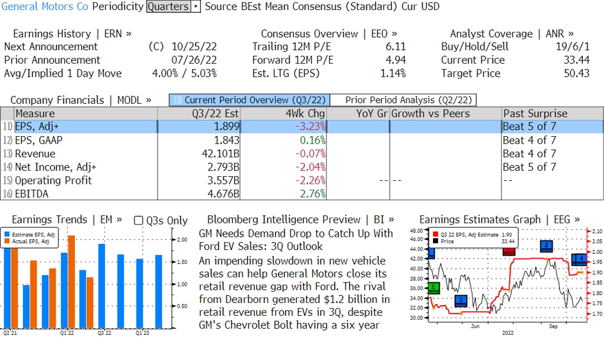Switch to Prior Period Analysis (Q2/22) tab

pos(403,100)
